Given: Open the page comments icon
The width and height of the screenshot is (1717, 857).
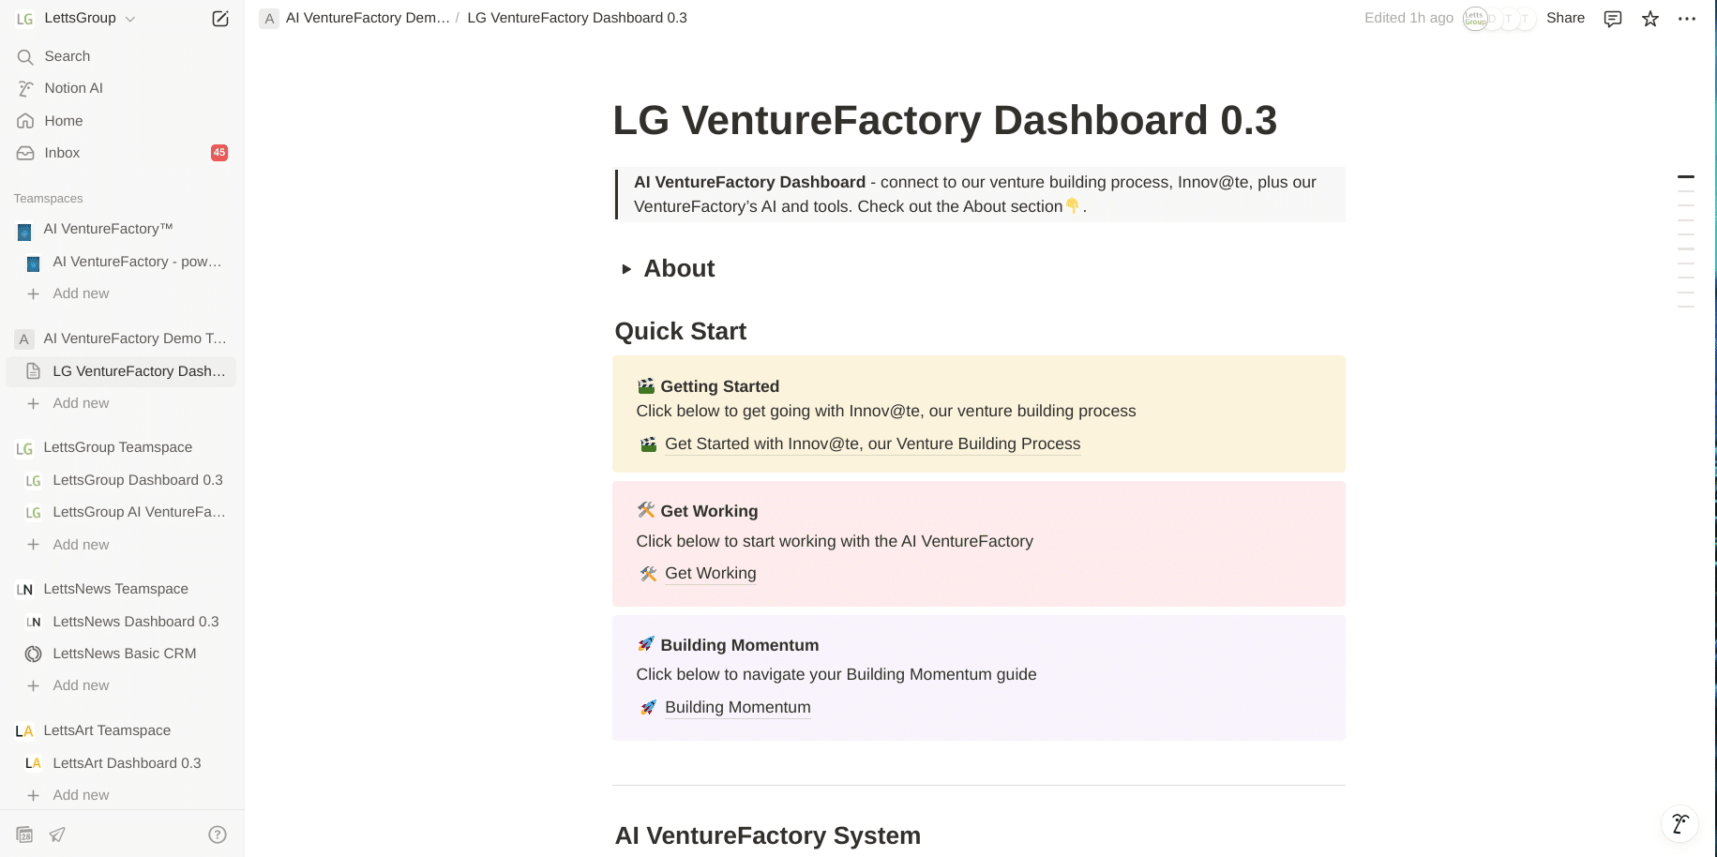Looking at the screenshot, I should pos(1613,19).
